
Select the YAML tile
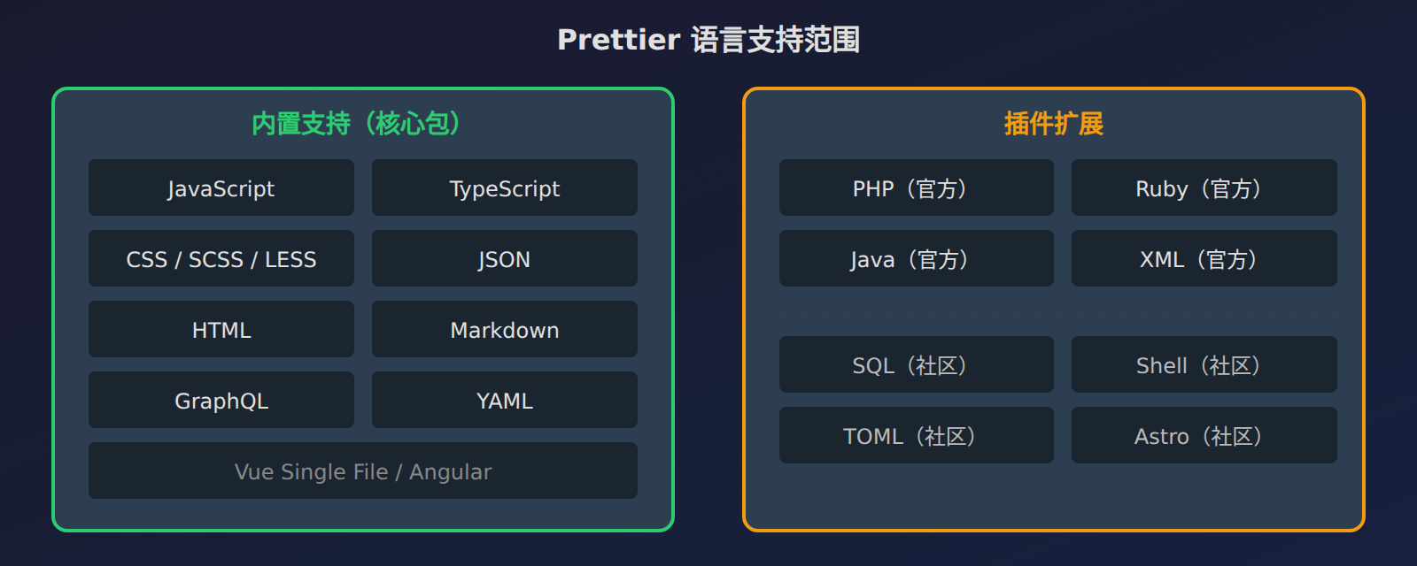[505, 400]
